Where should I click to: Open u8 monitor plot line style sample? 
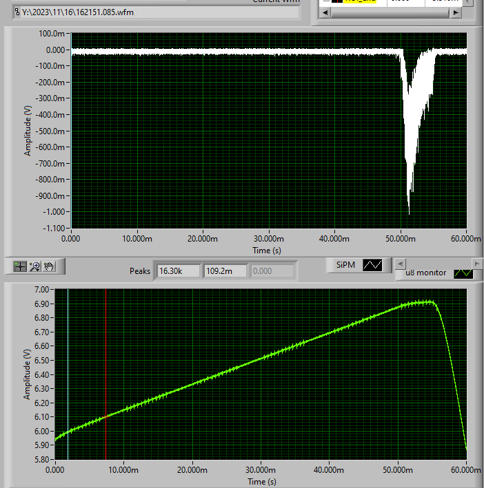463,273
